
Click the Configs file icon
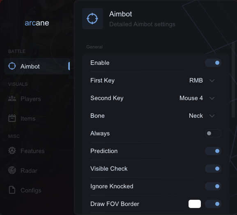12,190
